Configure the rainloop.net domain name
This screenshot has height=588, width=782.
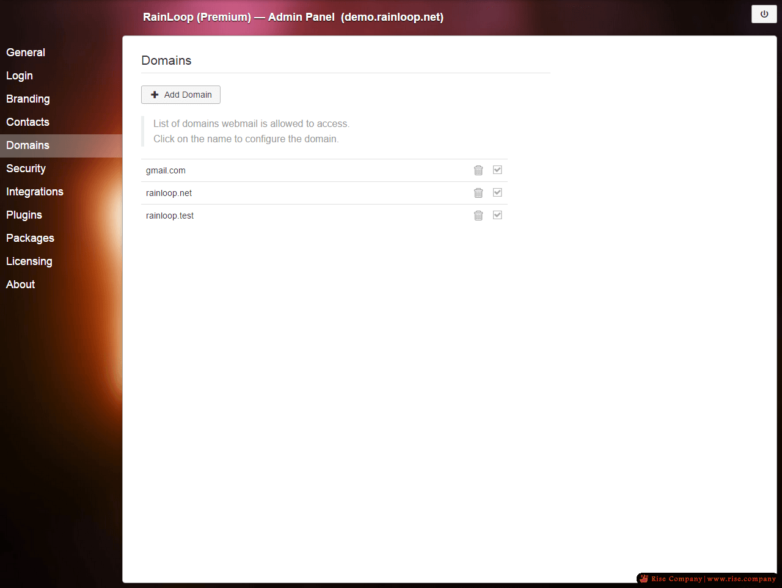pos(169,193)
